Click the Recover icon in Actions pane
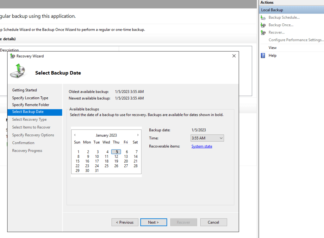 coord(263,33)
